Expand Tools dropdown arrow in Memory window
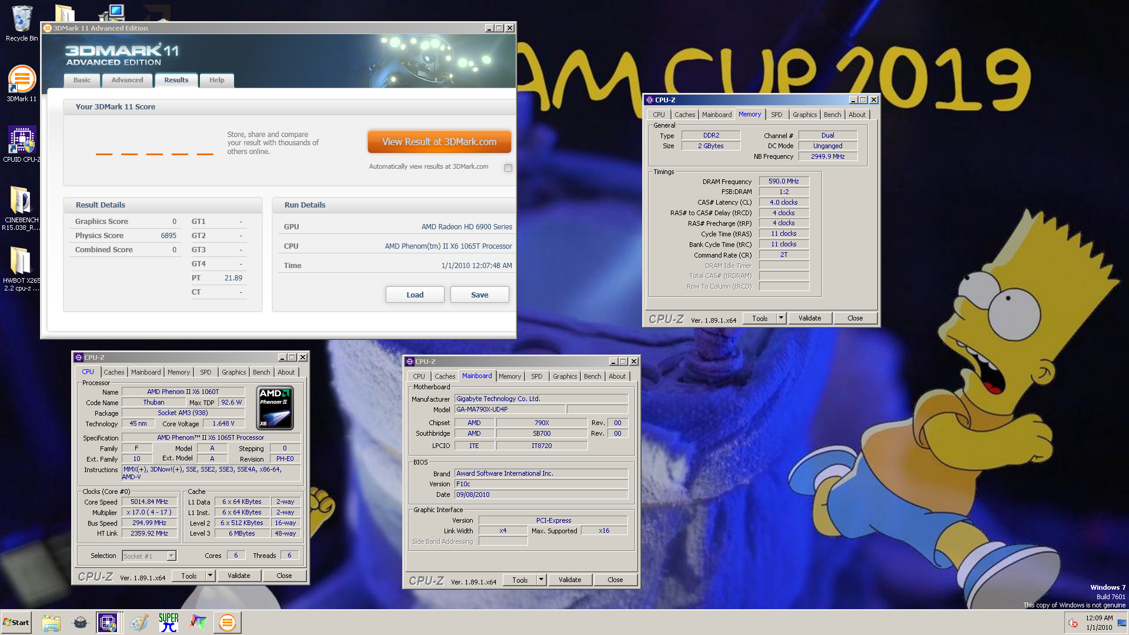 pos(781,318)
